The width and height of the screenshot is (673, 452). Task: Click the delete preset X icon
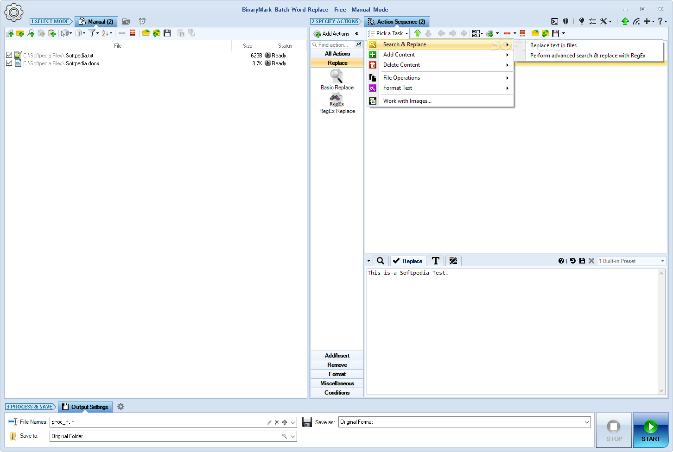[x=591, y=261]
